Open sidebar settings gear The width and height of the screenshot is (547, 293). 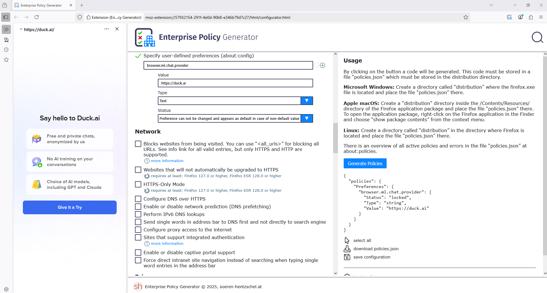click(6, 289)
